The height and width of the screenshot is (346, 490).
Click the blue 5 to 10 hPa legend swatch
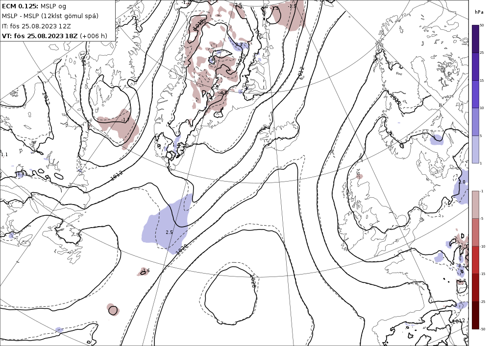[475, 122]
